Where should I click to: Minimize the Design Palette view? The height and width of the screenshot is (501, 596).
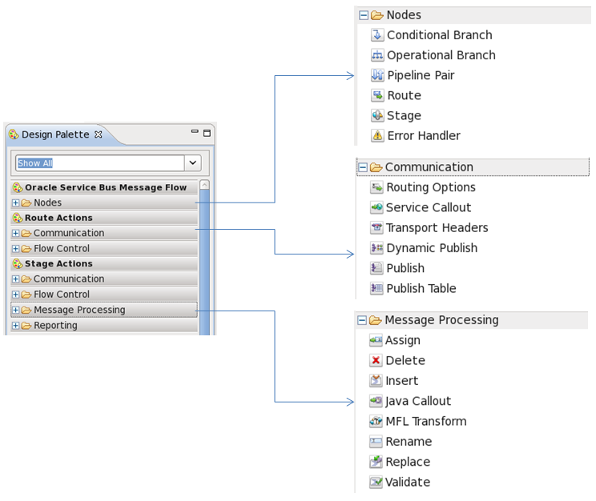[195, 131]
